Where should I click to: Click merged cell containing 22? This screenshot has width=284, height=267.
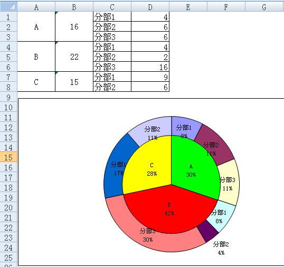tap(74, 56)
